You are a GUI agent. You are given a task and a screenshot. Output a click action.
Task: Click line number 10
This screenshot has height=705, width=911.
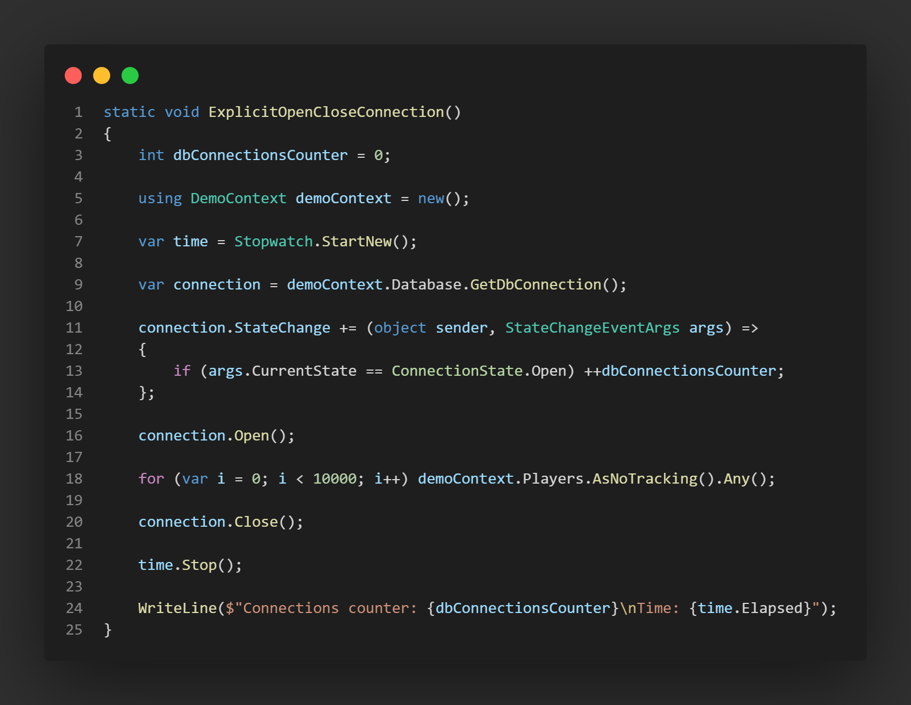(x=74, y=307)
